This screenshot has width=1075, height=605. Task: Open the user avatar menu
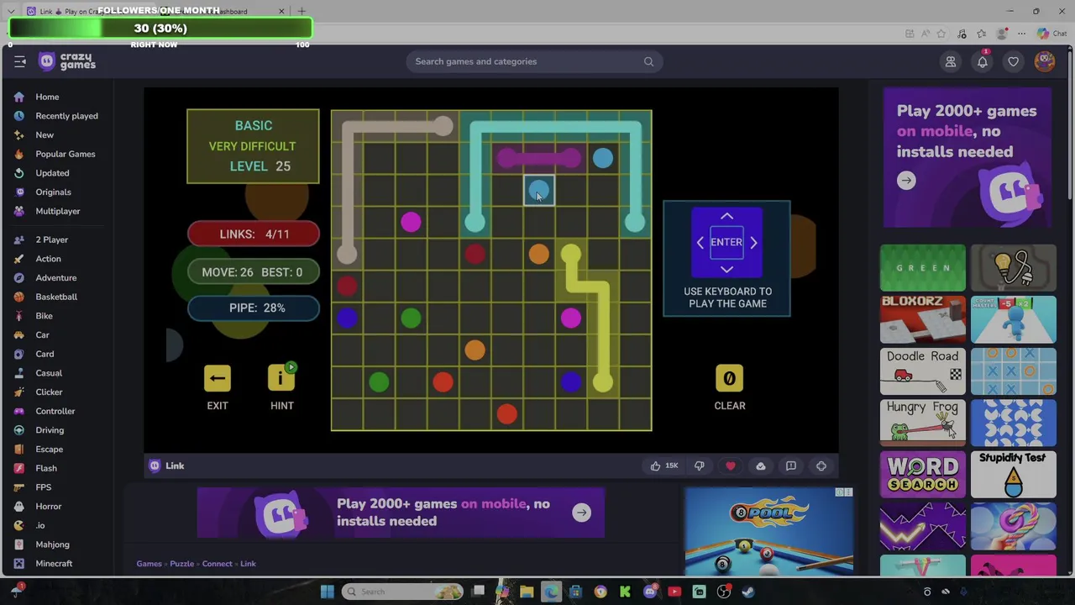[x=1045, y=61]
